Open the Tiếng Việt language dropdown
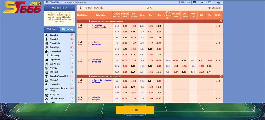 (54, 2)
